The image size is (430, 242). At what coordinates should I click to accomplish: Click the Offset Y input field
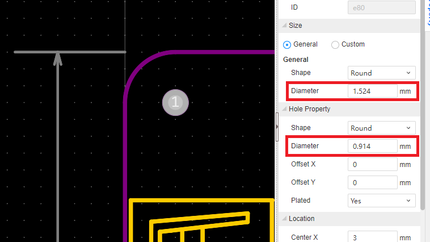click(x=372, y=182)
